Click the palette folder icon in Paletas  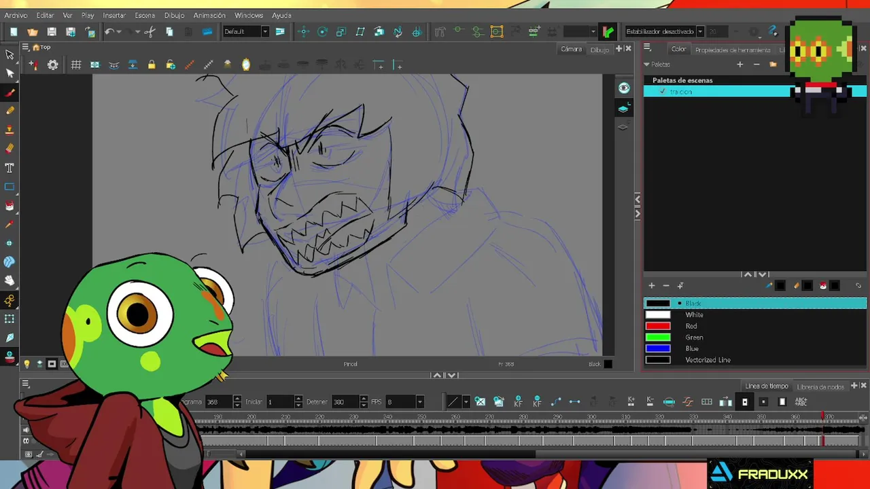773,65
